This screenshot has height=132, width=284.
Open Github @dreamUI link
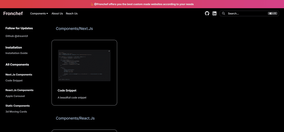[x=17, y=36]
